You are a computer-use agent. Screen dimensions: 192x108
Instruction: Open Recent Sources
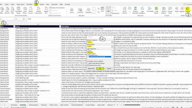31,10
